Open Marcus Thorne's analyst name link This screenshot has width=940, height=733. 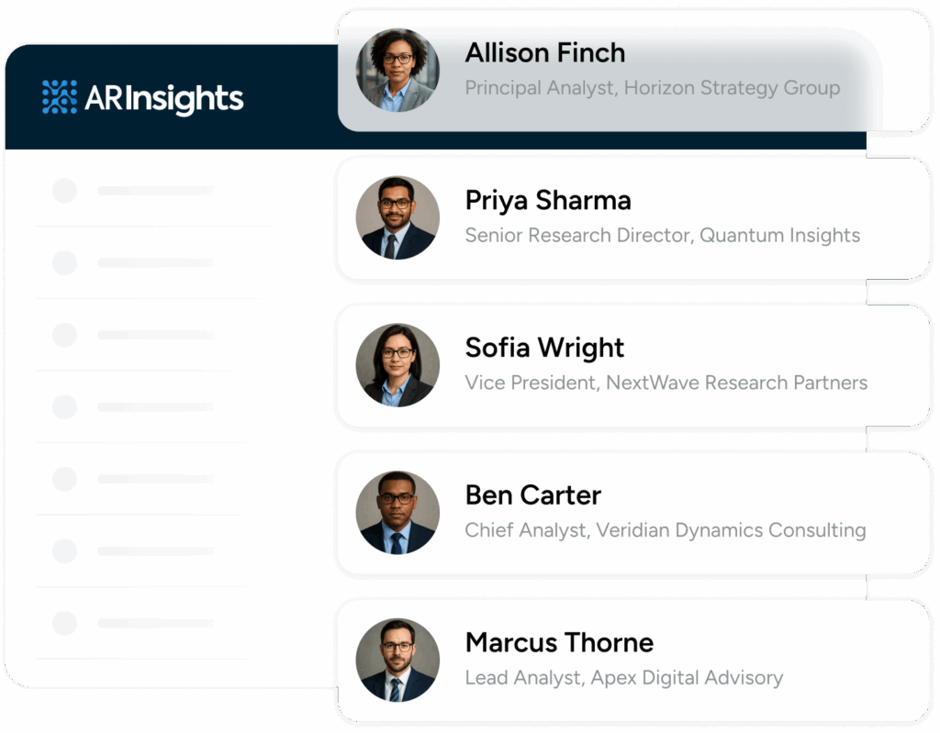559,643
